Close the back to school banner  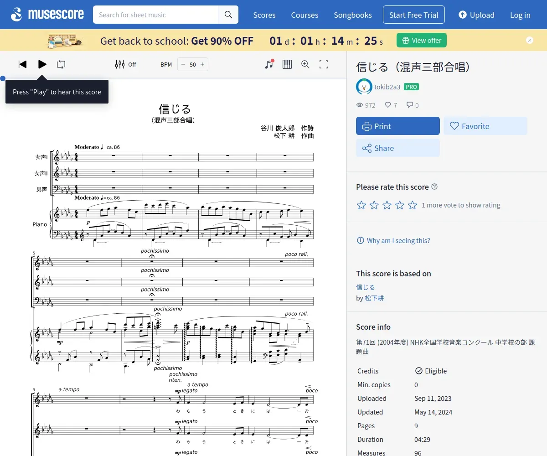click(530, 40)
